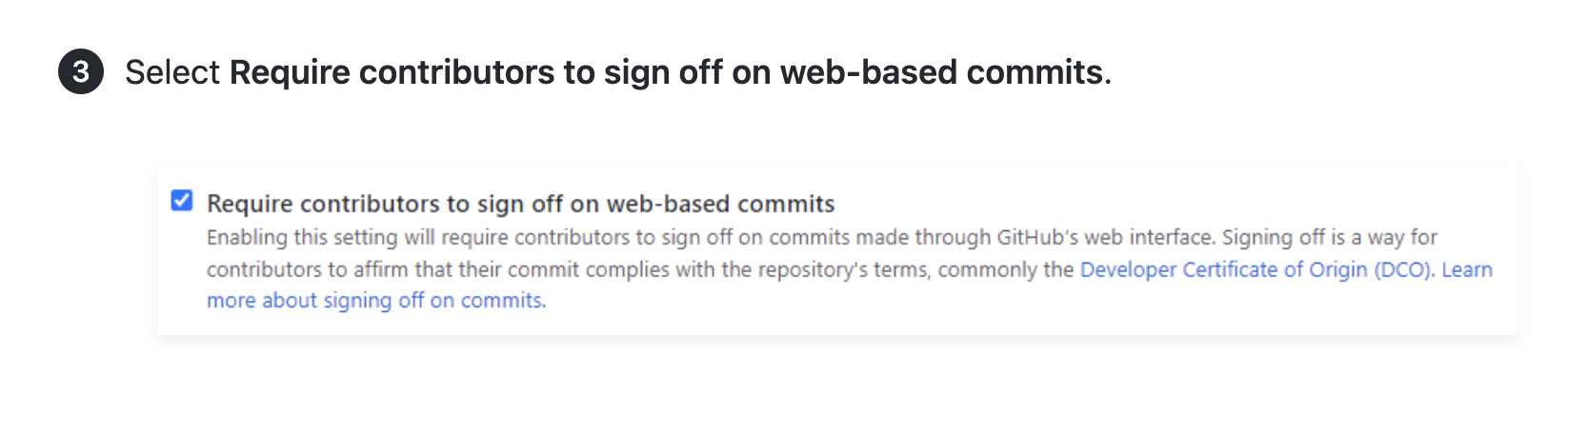Click the "Learn" link text ending the second line
The image size is (1587, 432).
(1467, 269)
